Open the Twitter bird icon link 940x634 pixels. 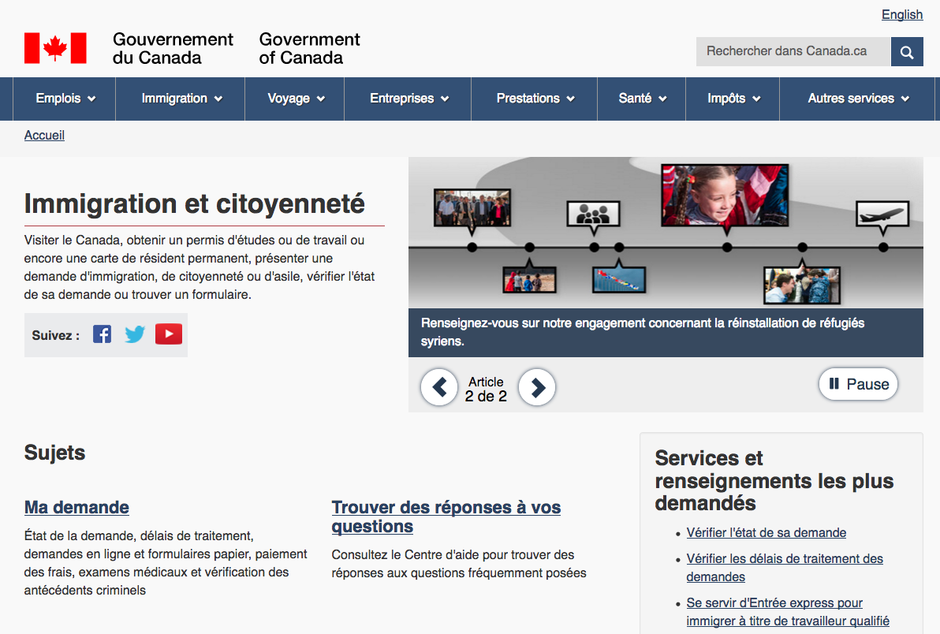(x=135, y=334)
